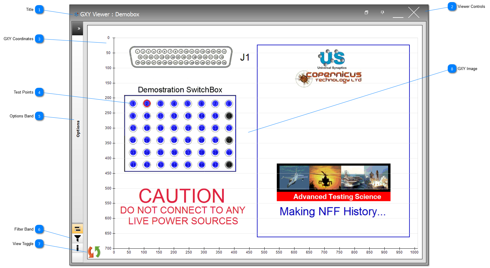The height and width of the screenshot is (268, 490).
Task: Click the Options vertical tab label
Action: click(78, 129)
